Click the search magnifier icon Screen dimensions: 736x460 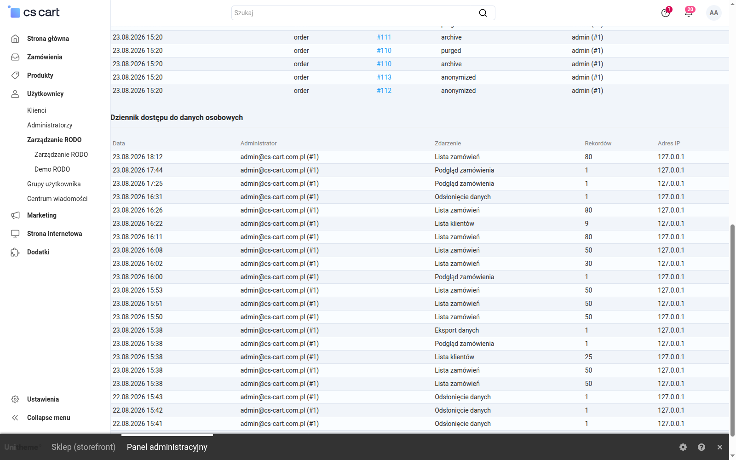tap(483, 13)
